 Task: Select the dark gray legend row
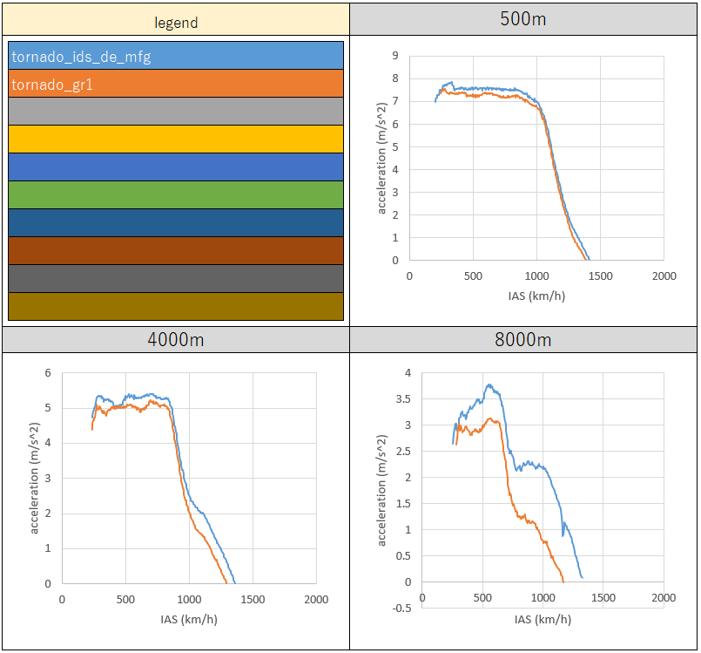click(x=175, y=278)
